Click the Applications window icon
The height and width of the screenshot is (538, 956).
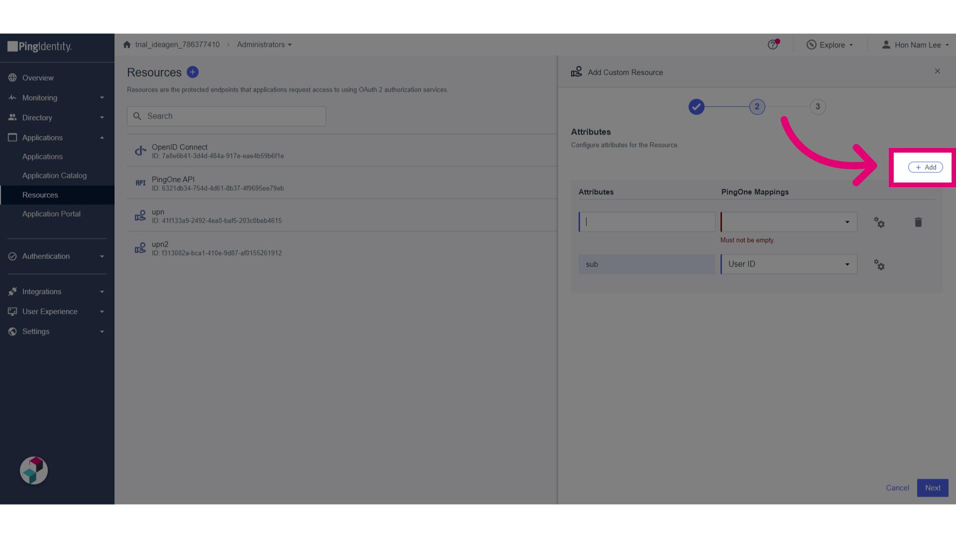click(x=12, y=137)
